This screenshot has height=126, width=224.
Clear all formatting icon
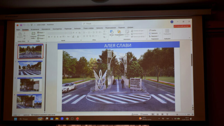click(80, 33)
